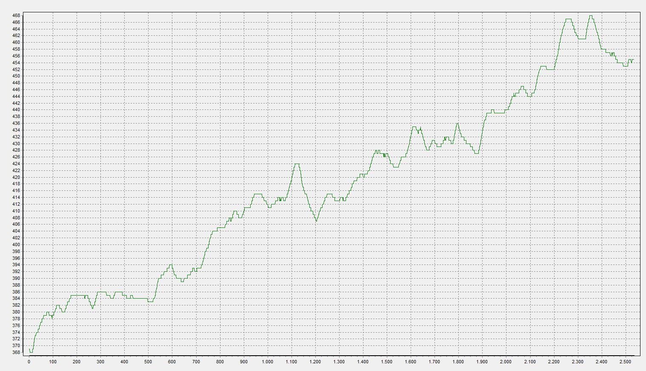This screenshot has width=646, height=371.
Task: Click the 2.500 label on the horizontal axis
Action: (x=625, y=362)
